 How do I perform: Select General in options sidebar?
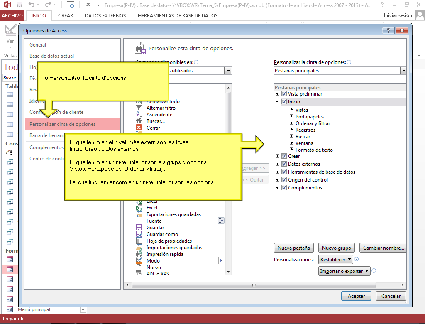click(x=38, y=45)
